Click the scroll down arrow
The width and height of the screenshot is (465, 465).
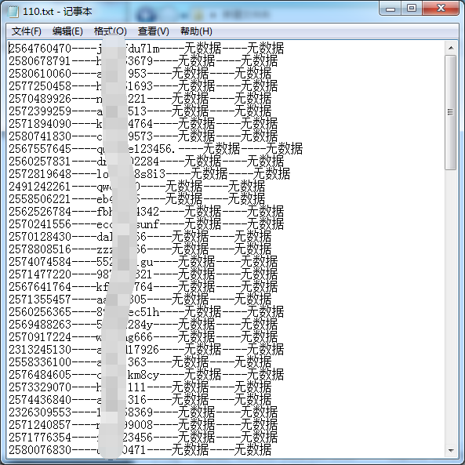(x=451, y=451)
